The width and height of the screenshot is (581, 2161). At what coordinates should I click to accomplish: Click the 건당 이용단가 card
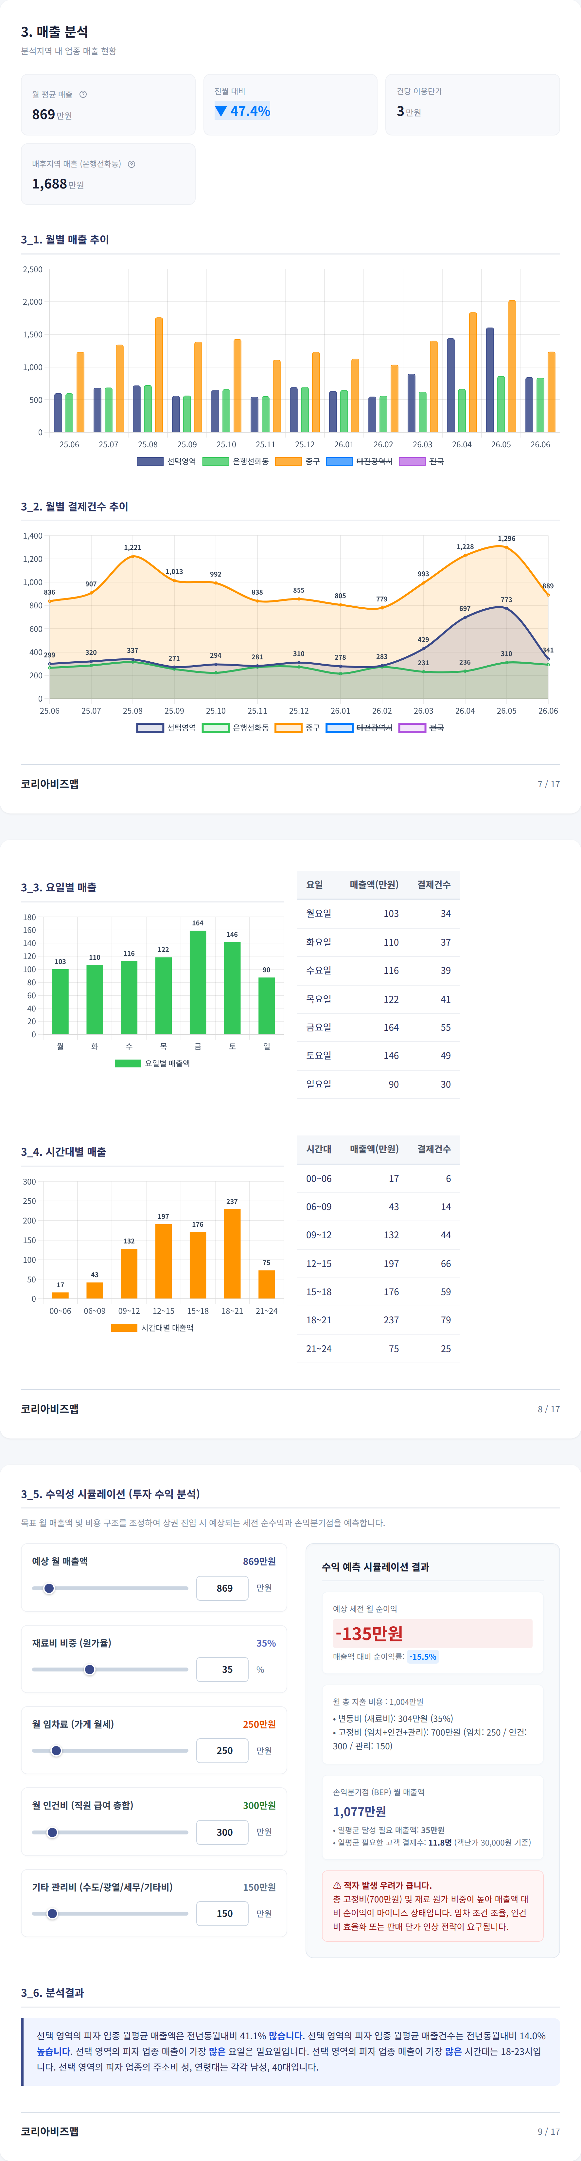(473, 104)
